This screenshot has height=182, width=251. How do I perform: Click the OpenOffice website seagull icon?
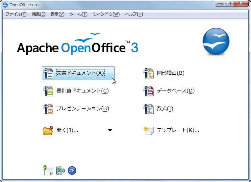coord(72,170)
